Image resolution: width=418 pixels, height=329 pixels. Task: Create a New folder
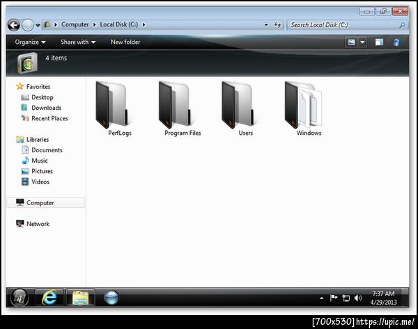pyautogui.click(x=125, y=42)
